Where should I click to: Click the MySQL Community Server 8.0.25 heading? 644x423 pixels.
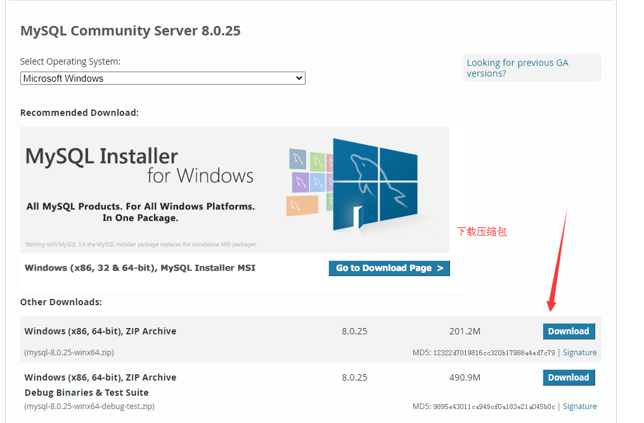tap(130, 31)
